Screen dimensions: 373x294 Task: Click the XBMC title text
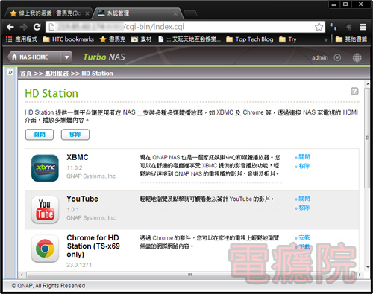point(78,157)
